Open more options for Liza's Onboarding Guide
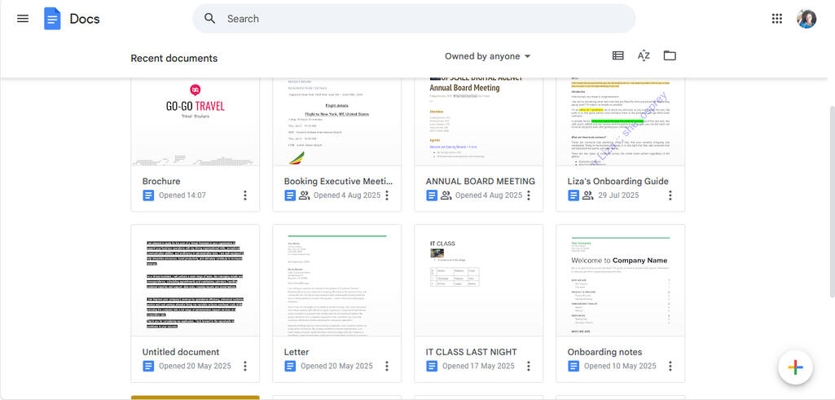 [670, 196]
